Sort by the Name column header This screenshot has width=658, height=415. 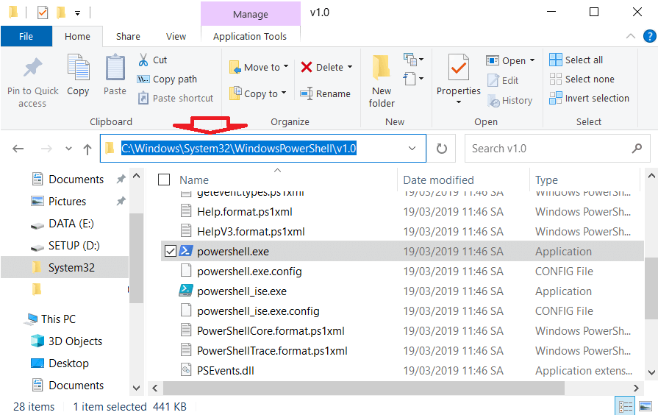point(194,180)
